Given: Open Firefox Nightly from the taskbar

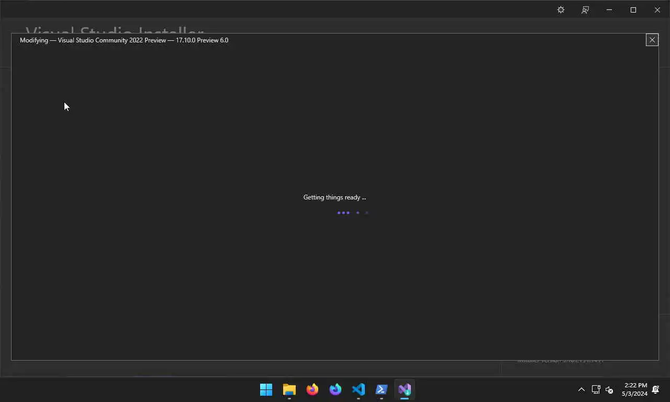Looking at the screenshot, I should [x=336, y=389].
